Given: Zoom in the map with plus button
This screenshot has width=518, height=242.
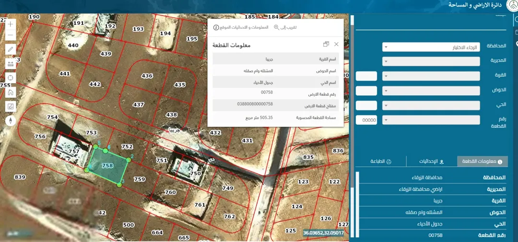Looking at the screenshot, I should [11, 24].
